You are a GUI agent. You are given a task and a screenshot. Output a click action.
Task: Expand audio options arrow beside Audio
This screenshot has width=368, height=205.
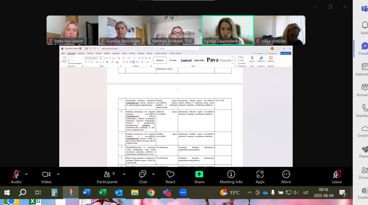(26, 174)
